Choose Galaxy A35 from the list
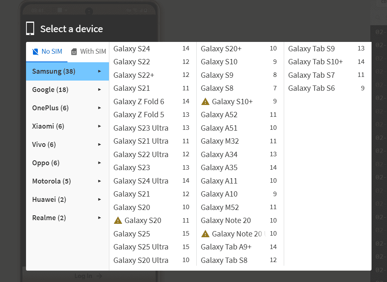 (219, 168)
